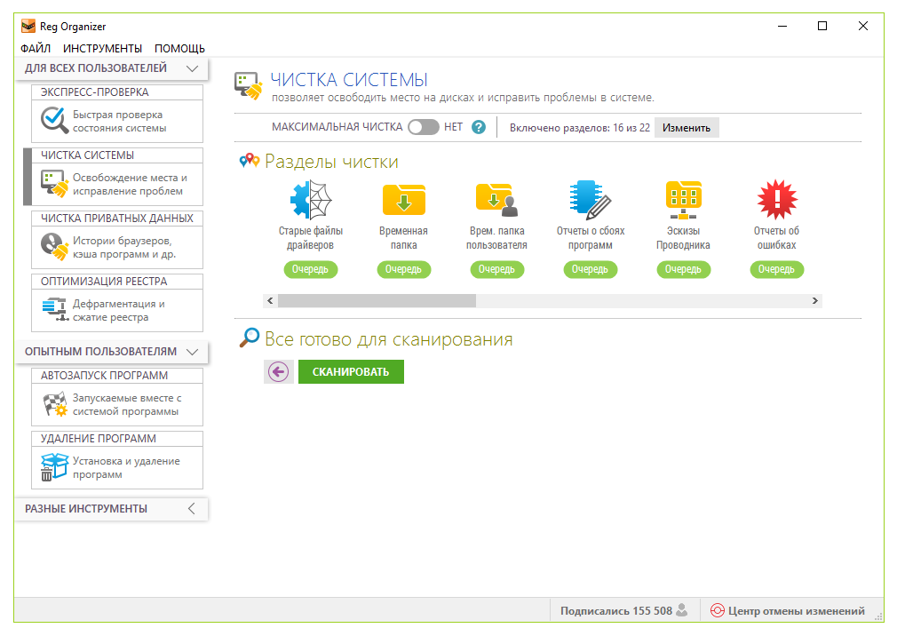Click the Старые файлы драйверов label
The width and height of the screenshot is (897, 636).
pyautogui.click(x=311, y=238)
